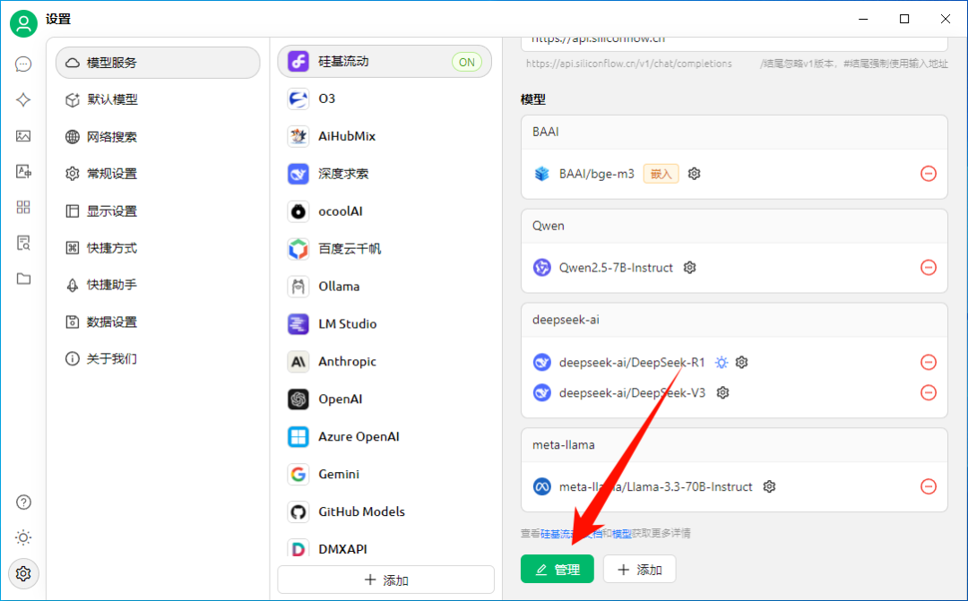This screenshot has width=968, height=601.
Task: Remove the BAAI/bge-m3 model
Action: tap(929, 174)
